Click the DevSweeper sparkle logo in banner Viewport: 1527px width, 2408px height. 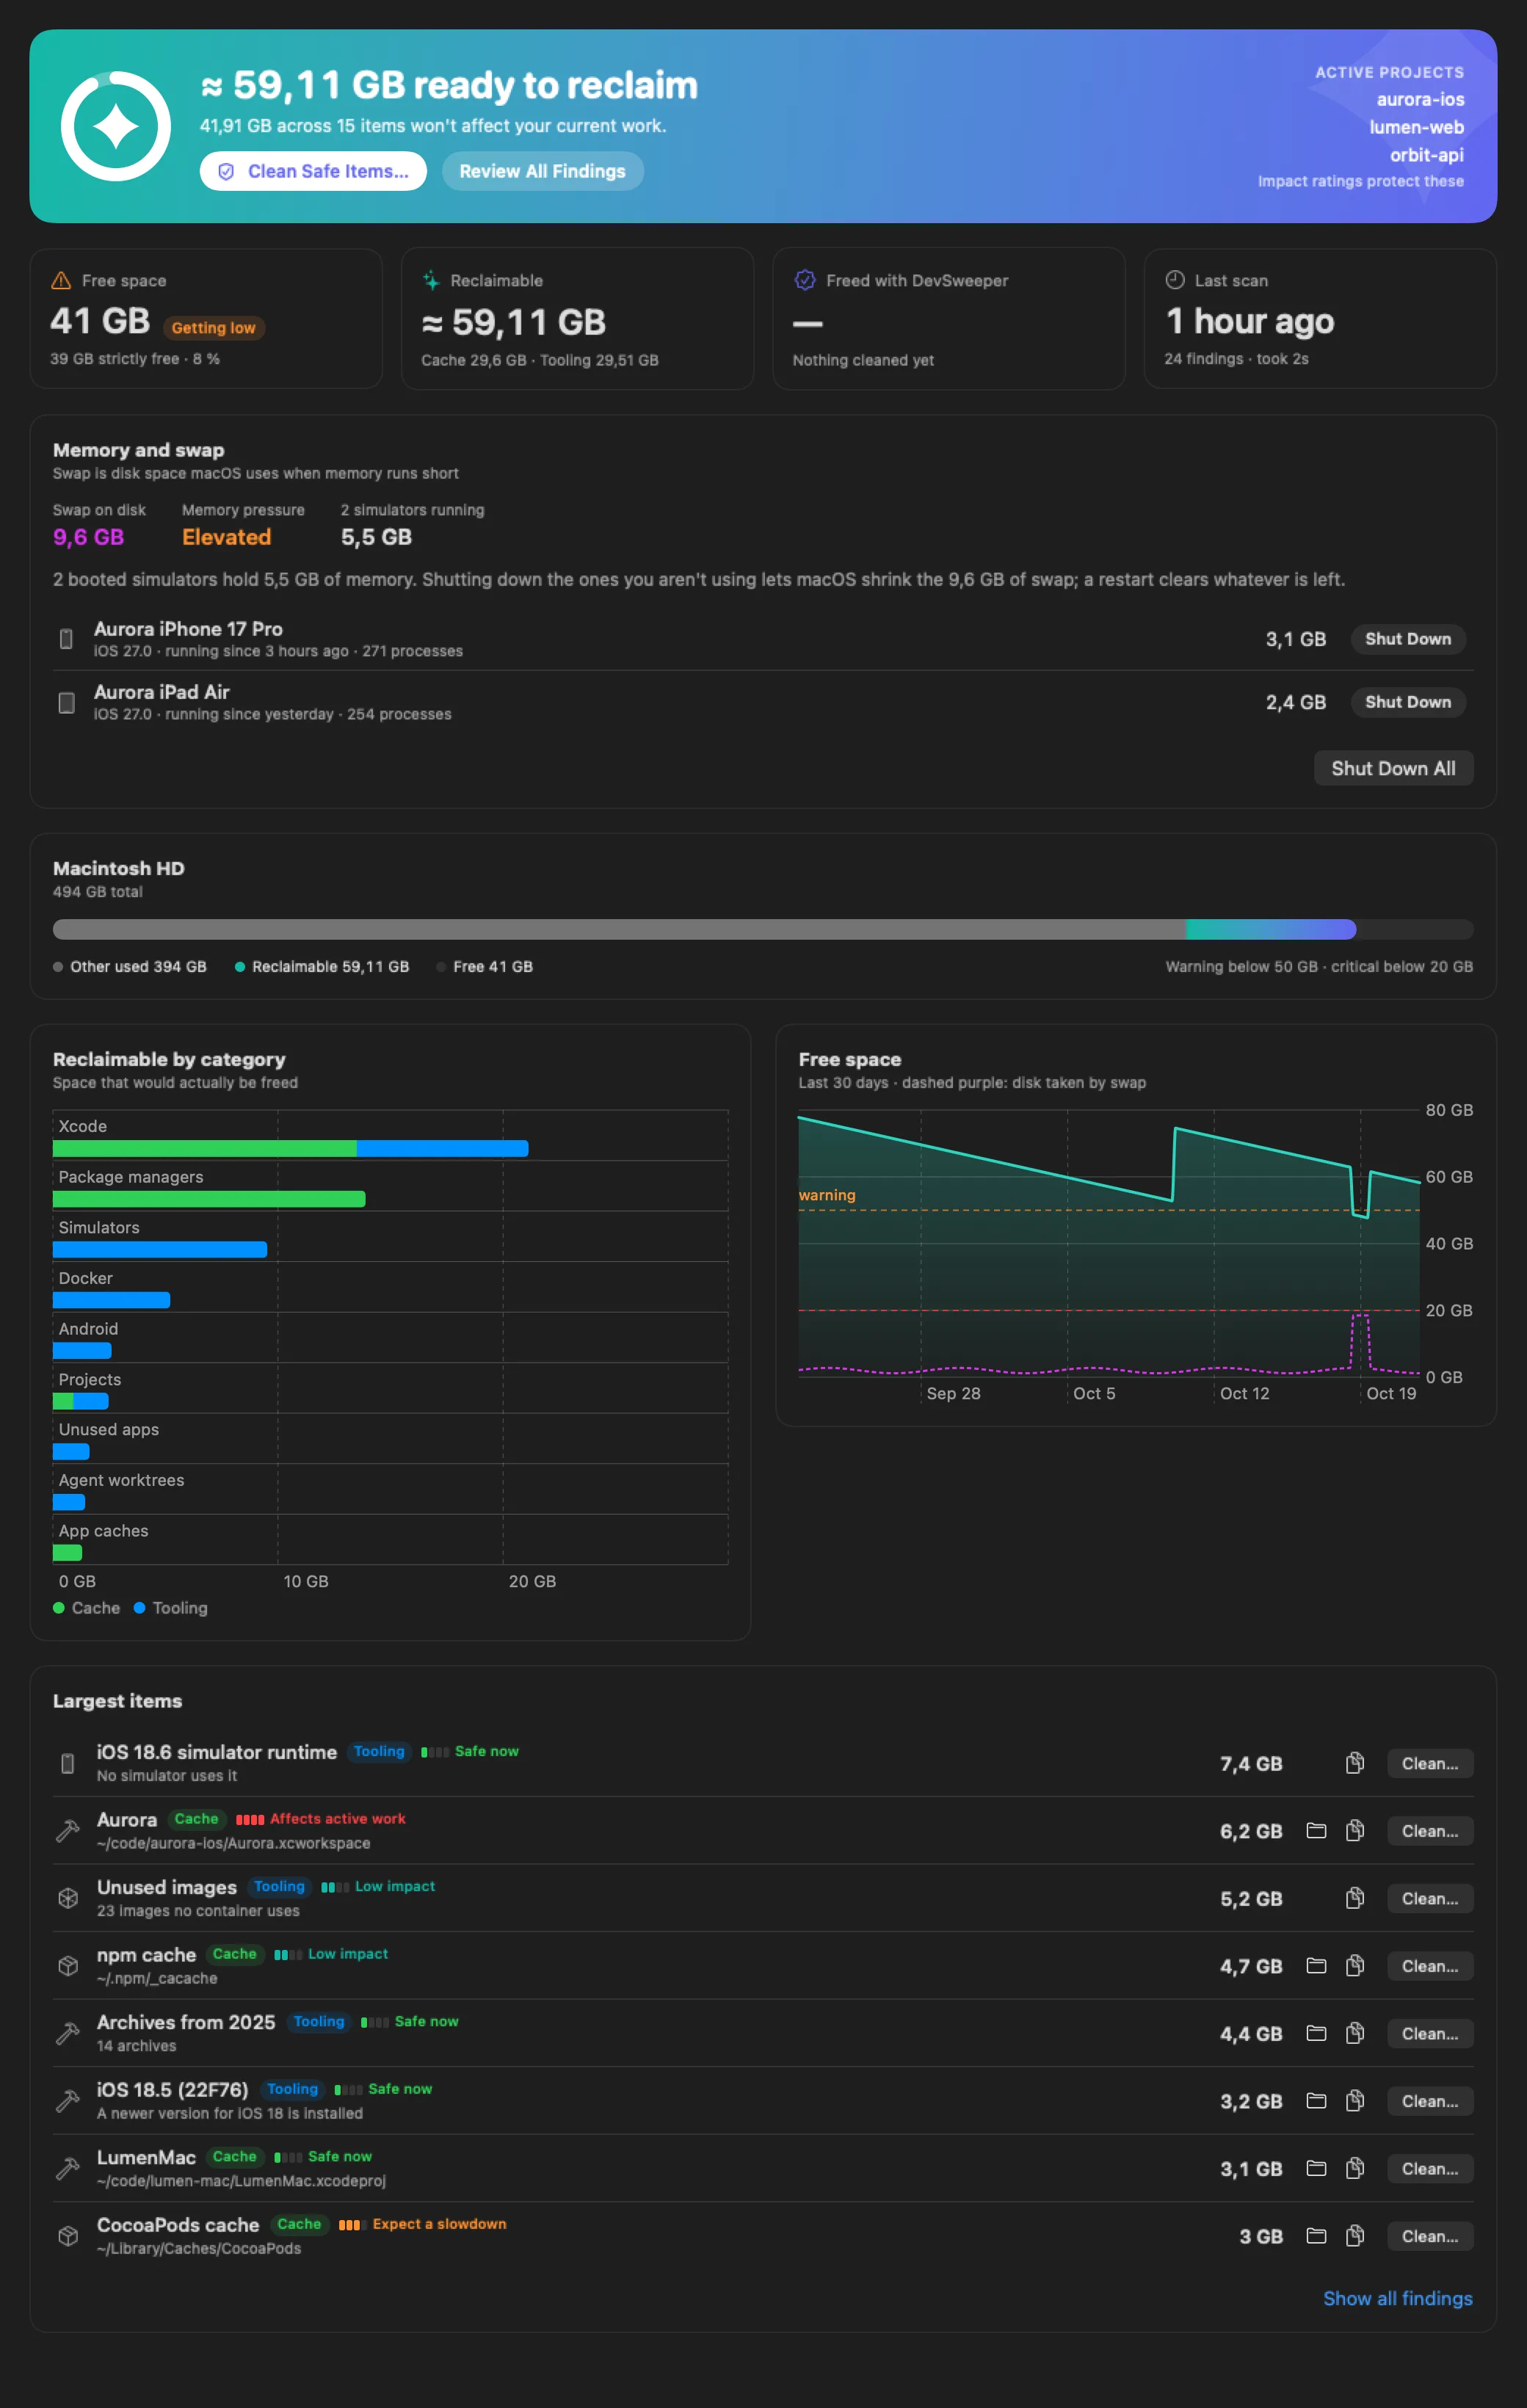click(x=116, y=126)
